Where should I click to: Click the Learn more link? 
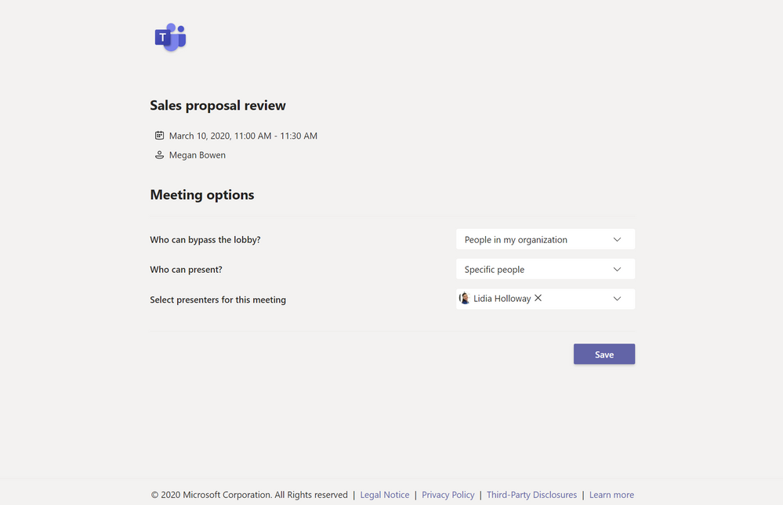[611, 495]
